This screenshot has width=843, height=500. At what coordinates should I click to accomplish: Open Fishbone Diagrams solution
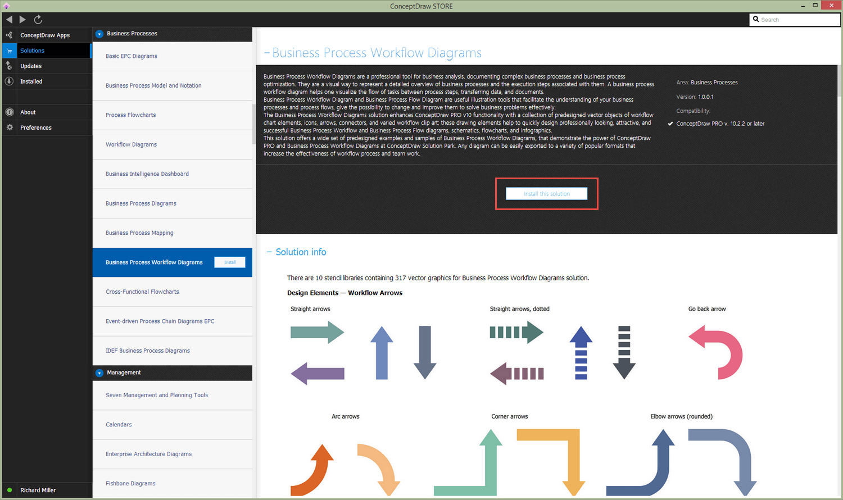172,483
